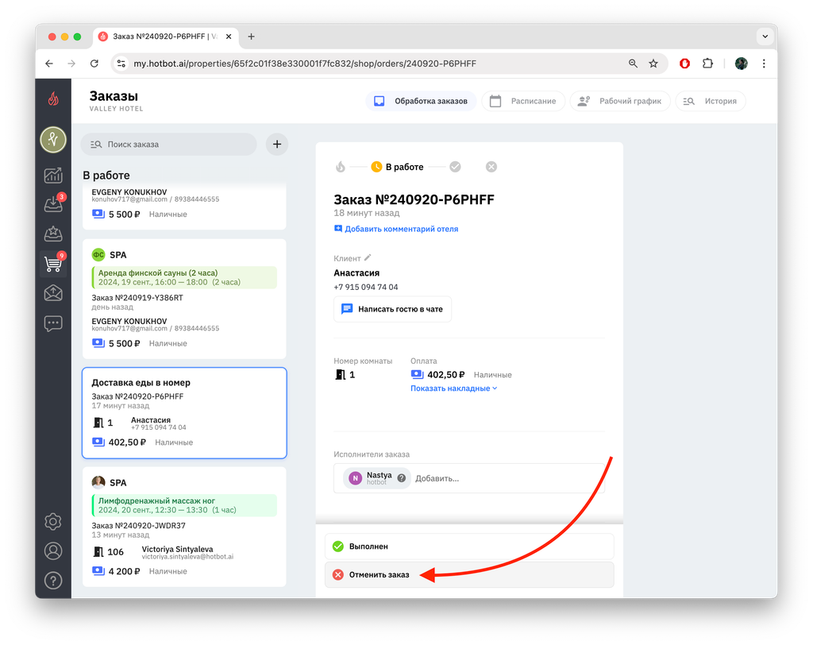Screen dimensions: 813x645
Task: Open the Chrome profile avatar
Action: 742,64
